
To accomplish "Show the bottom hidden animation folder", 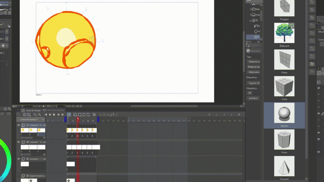I will (x=19, y=176).
